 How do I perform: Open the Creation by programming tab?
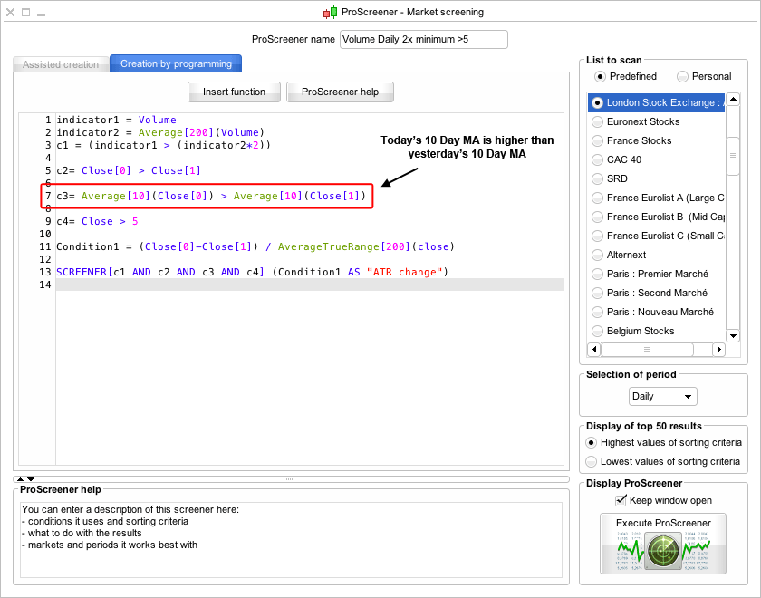coord(176,63)
